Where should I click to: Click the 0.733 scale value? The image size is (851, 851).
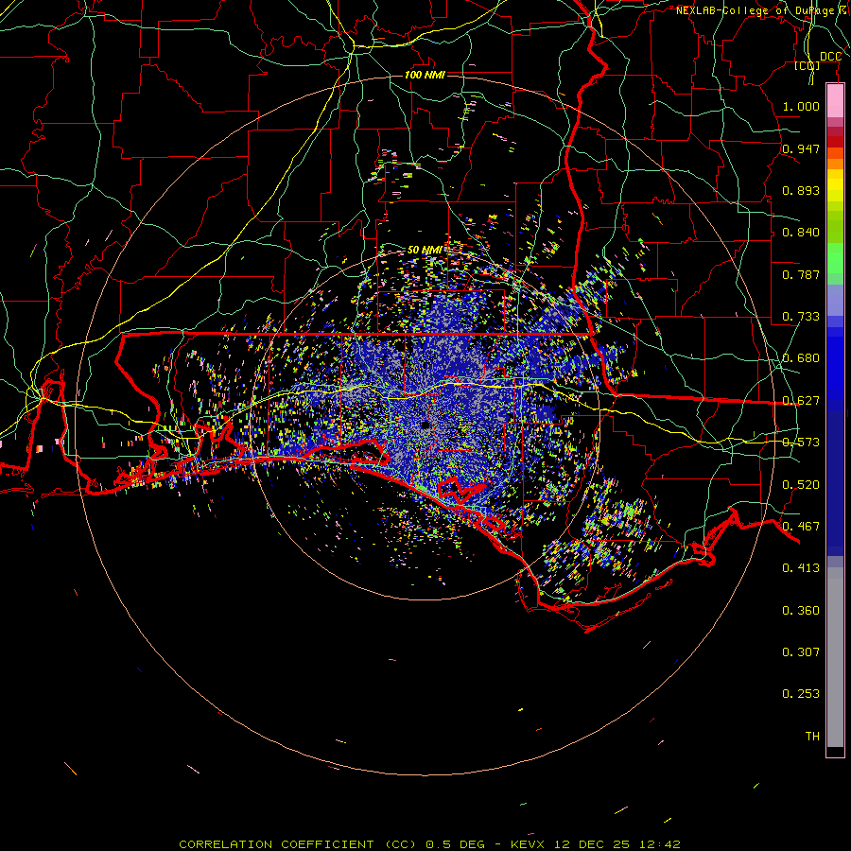click(801, 317)
